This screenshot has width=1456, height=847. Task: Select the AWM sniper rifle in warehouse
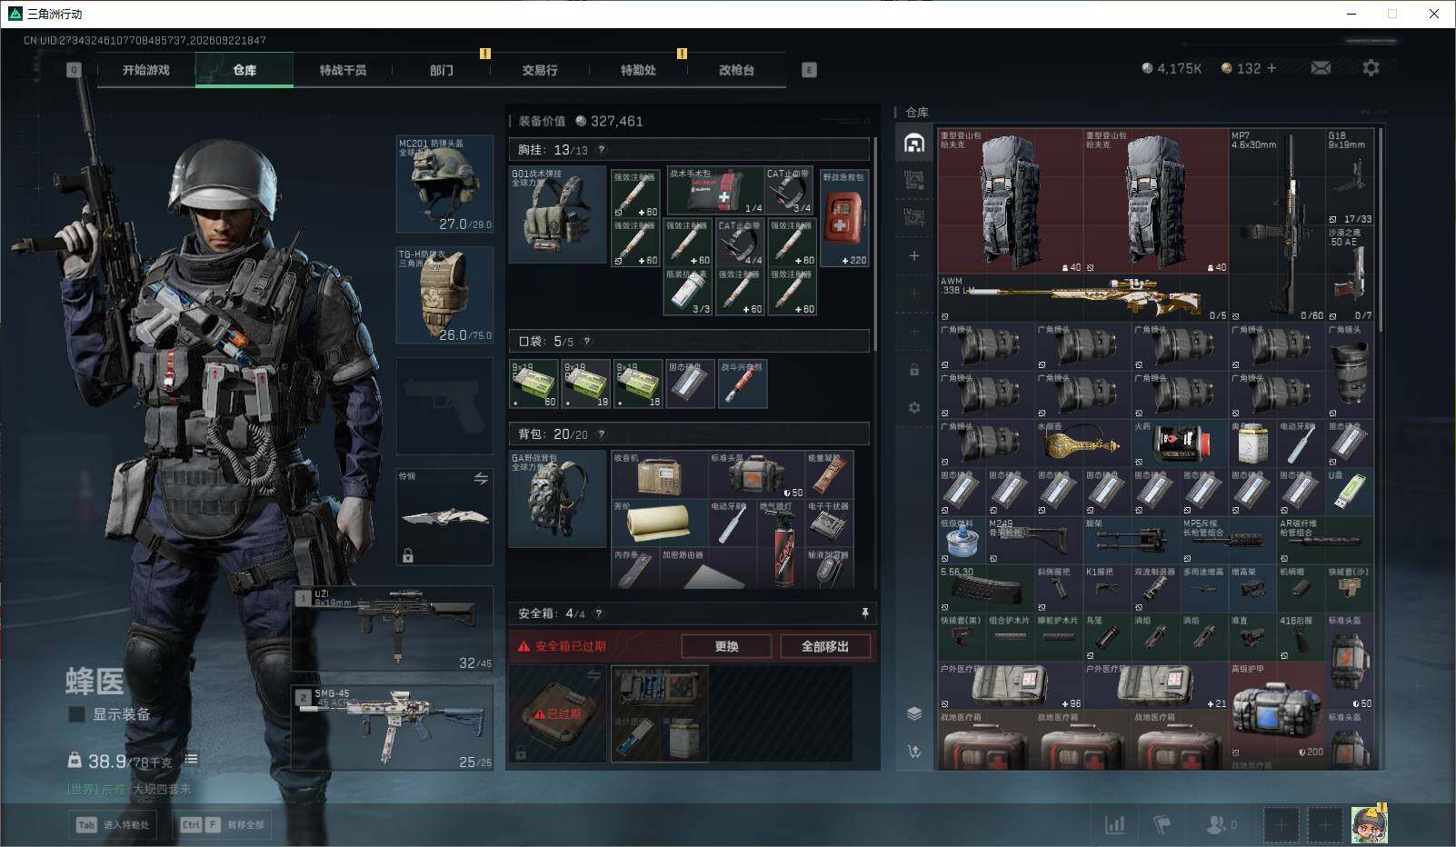click(1083, 298)
